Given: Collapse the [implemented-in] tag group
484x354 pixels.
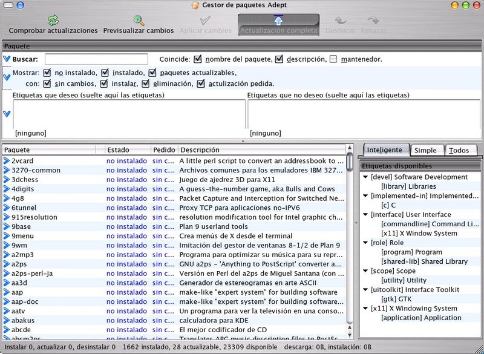Looking at the screenshot, I should (x=366, y=196).
